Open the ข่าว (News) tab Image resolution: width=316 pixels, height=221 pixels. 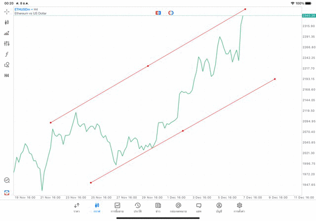(x=158, y=208)
